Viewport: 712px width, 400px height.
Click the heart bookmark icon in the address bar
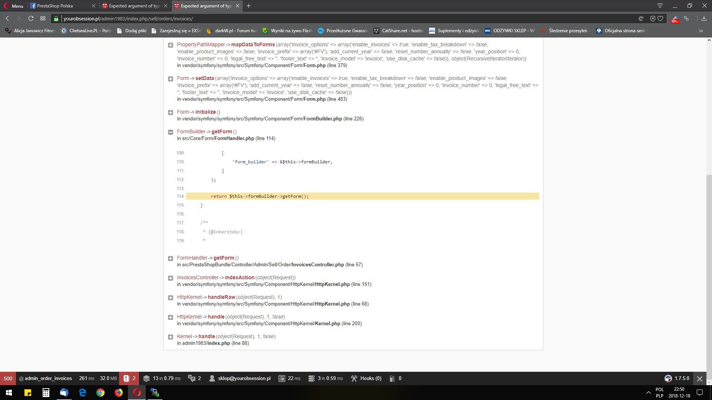[x=660, y=19]
